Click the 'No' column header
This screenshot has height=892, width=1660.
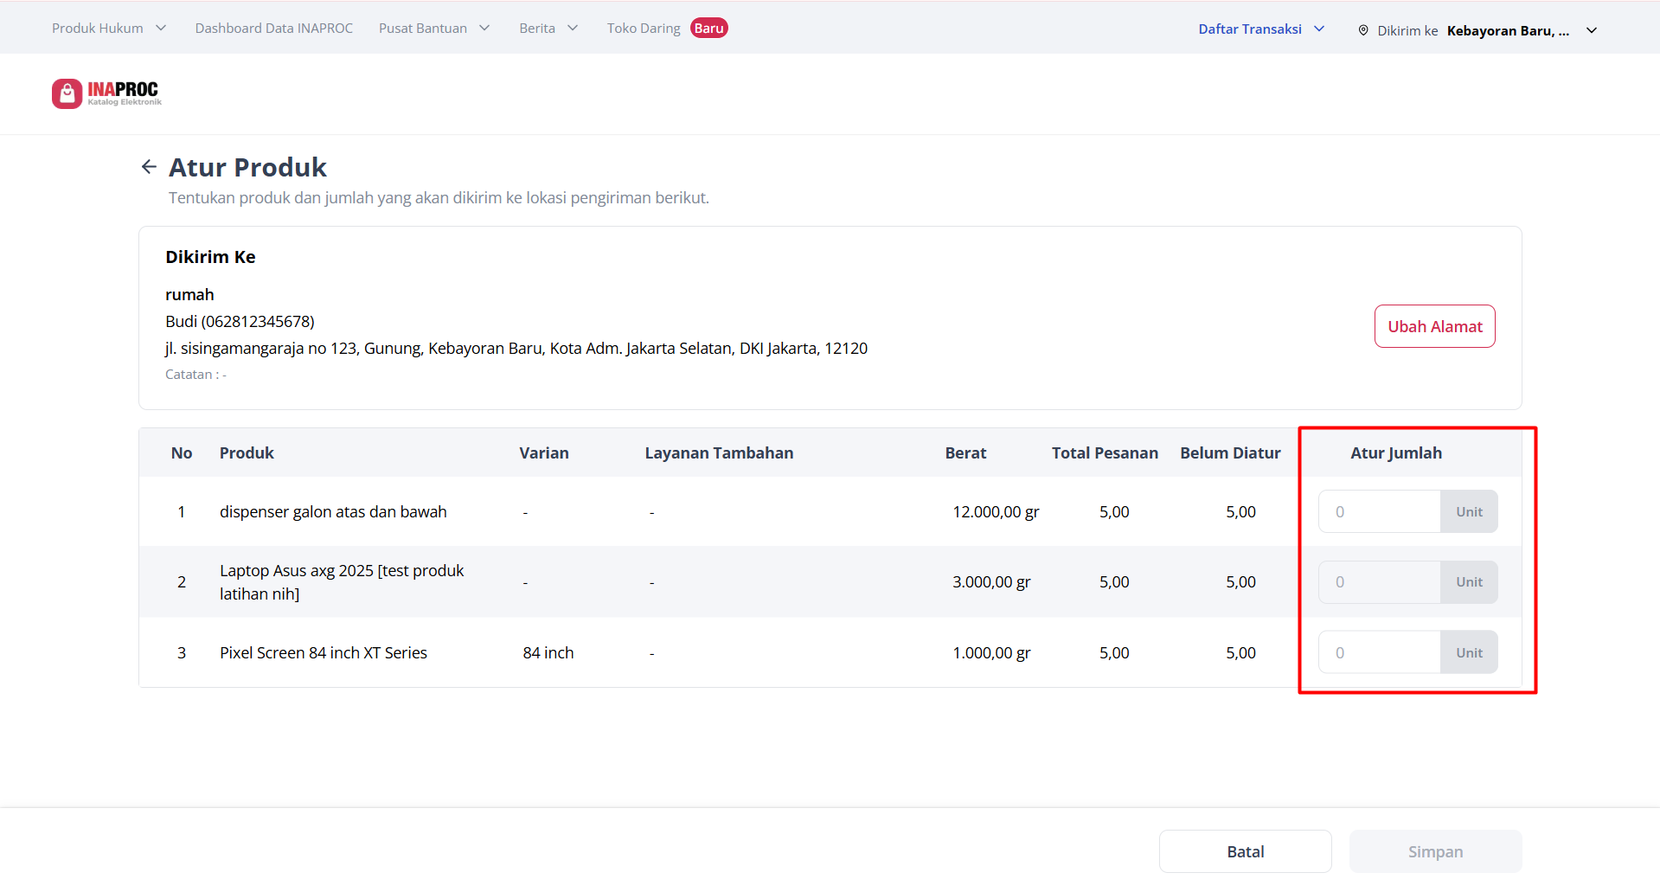pyautogui.click(x=182, y=452)
